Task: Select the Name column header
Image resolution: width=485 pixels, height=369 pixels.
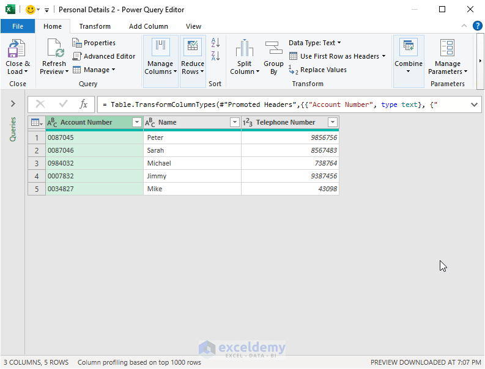Action: (168, 122)
